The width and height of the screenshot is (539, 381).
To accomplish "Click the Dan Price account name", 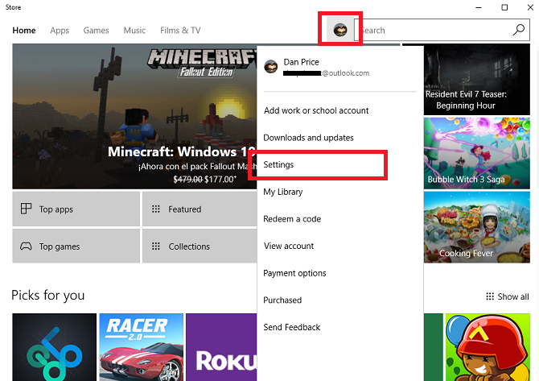I will 301,62.
